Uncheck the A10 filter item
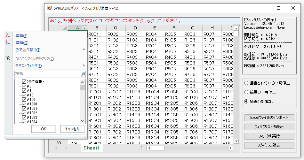304x160 pixels. click(24, 95)
